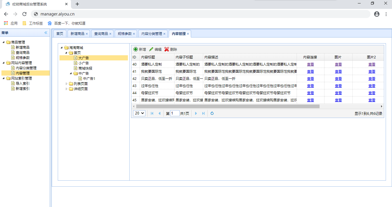Collapse the 菜单 sidebar with the « icon

tap(45, 33)
